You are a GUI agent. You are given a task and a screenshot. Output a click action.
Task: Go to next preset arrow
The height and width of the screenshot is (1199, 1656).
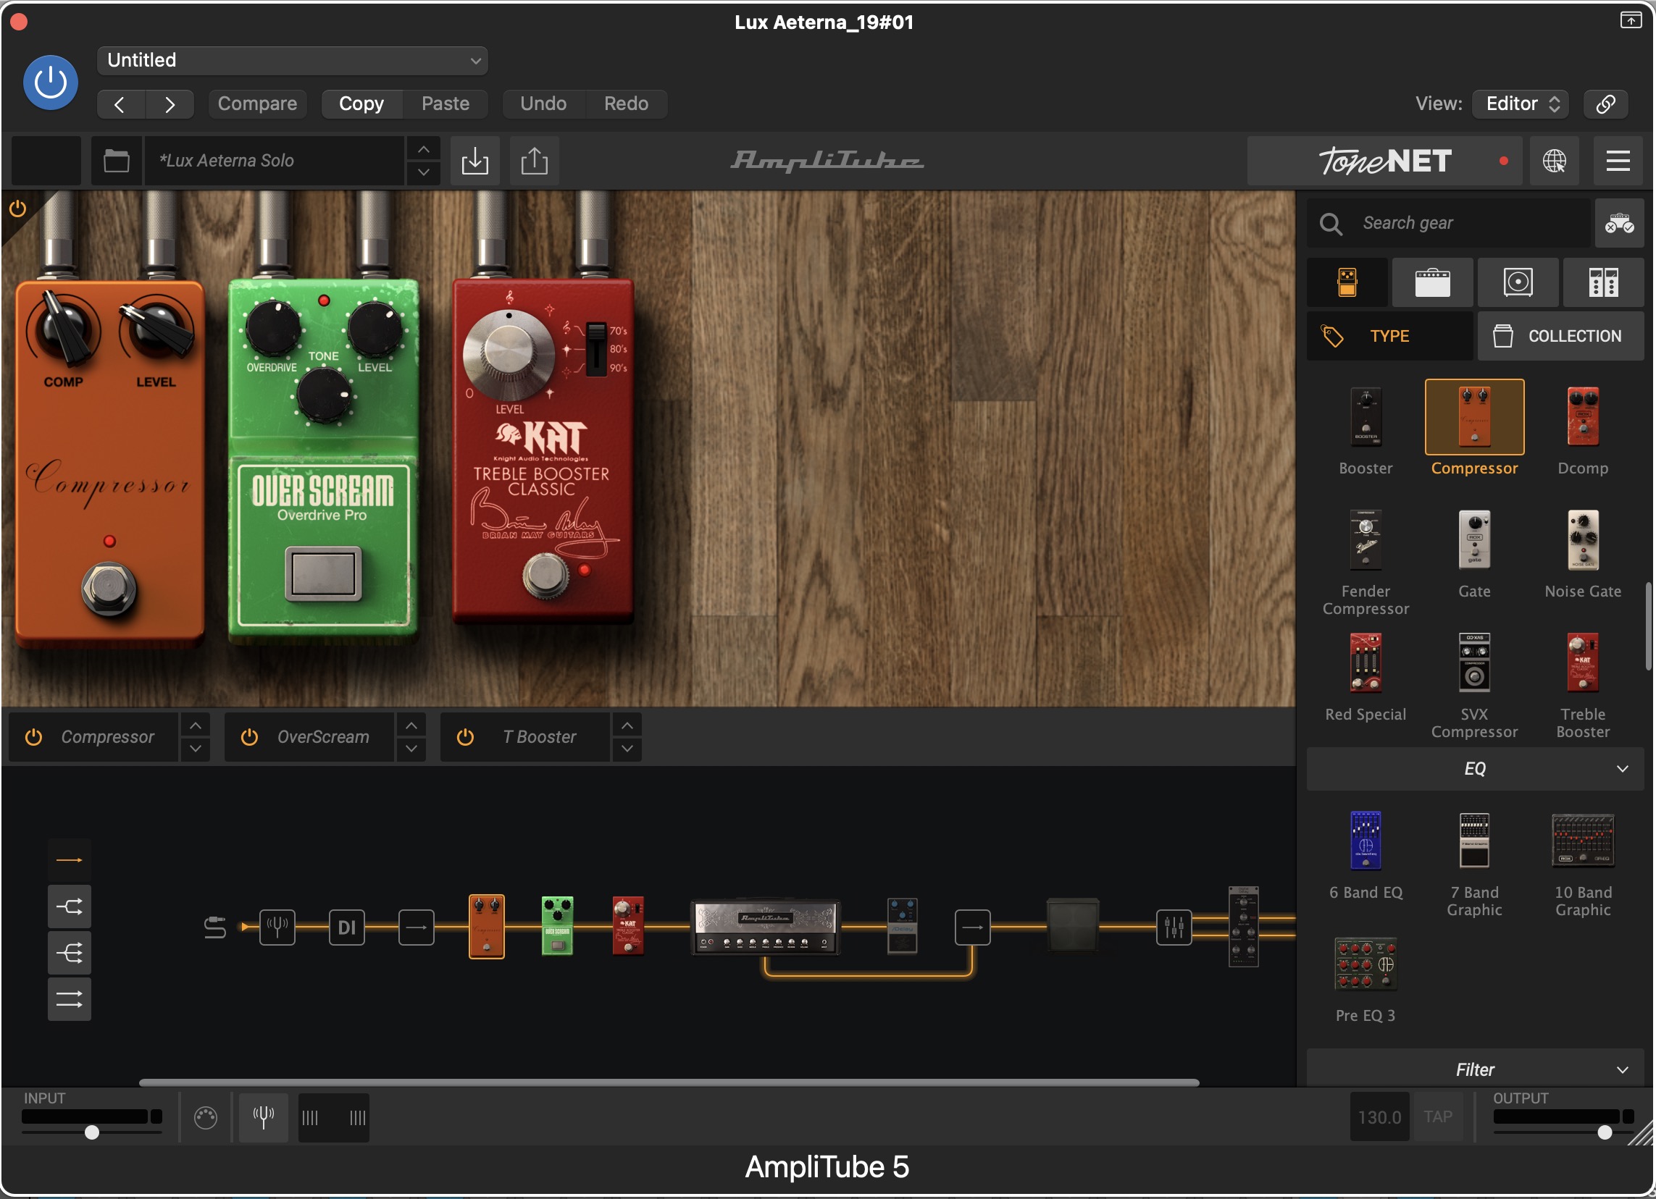click(170, 104)
